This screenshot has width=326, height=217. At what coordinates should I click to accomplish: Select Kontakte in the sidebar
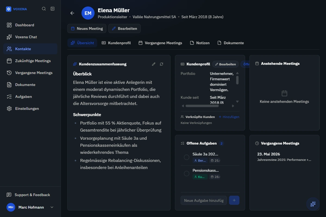[30, 49]
